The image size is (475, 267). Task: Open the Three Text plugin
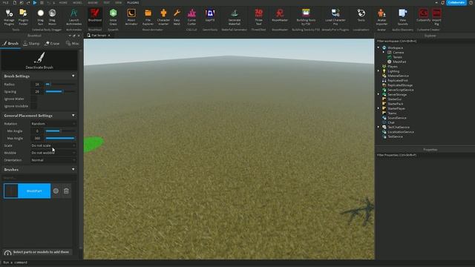(x=258, y=17)
